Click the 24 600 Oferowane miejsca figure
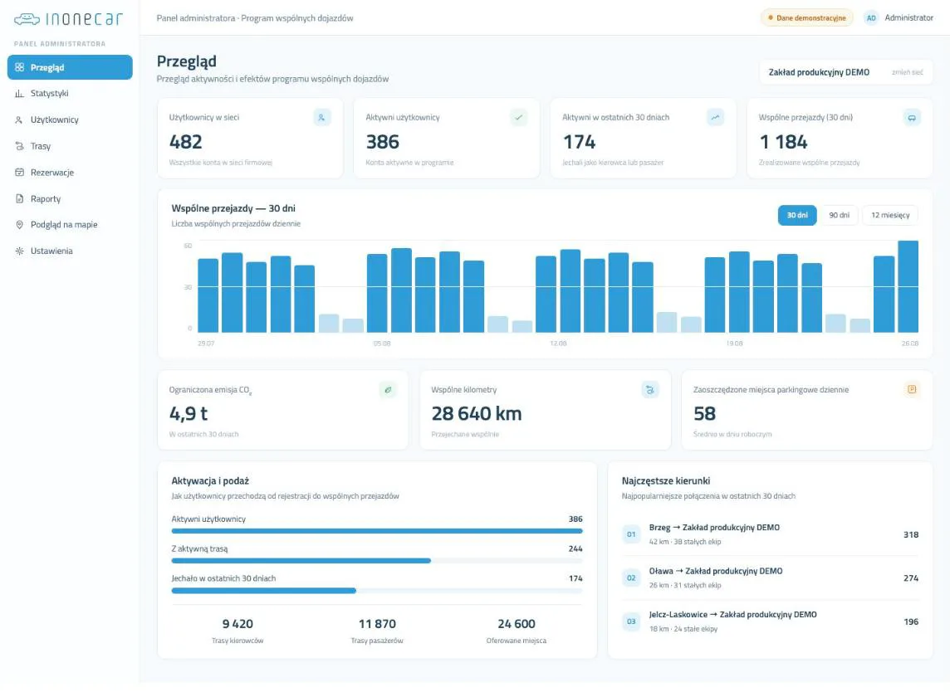Image resolution: width=950 pixels, height=697 pixels. coord(517,624)
